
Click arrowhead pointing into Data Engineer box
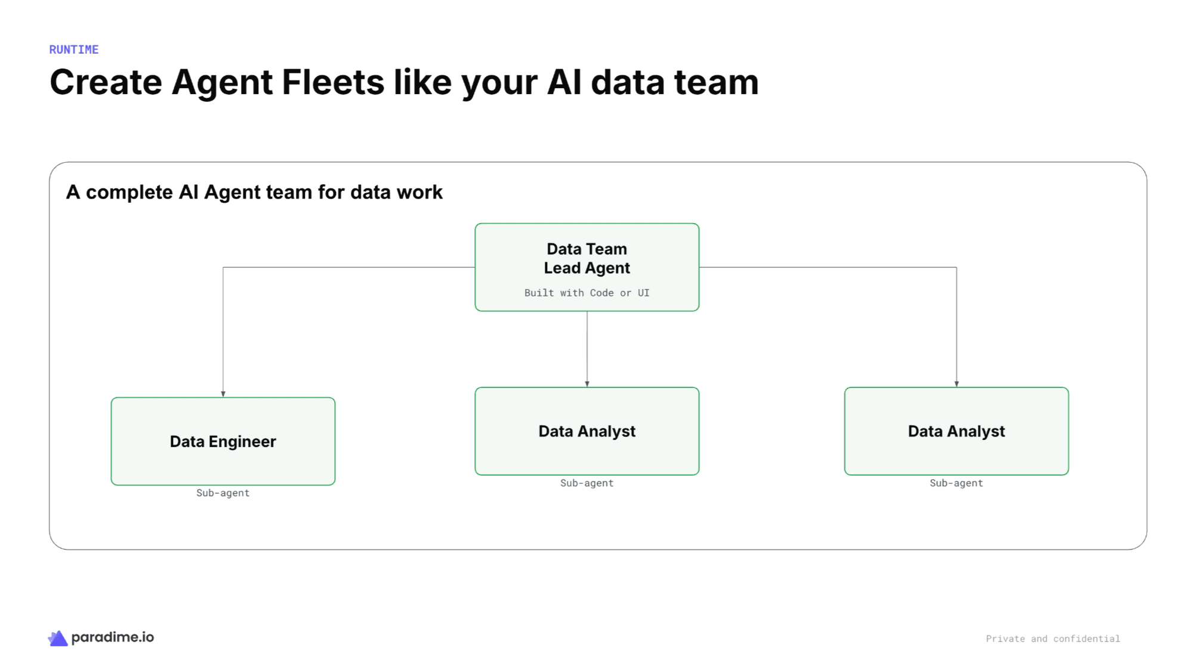(223, 394)
